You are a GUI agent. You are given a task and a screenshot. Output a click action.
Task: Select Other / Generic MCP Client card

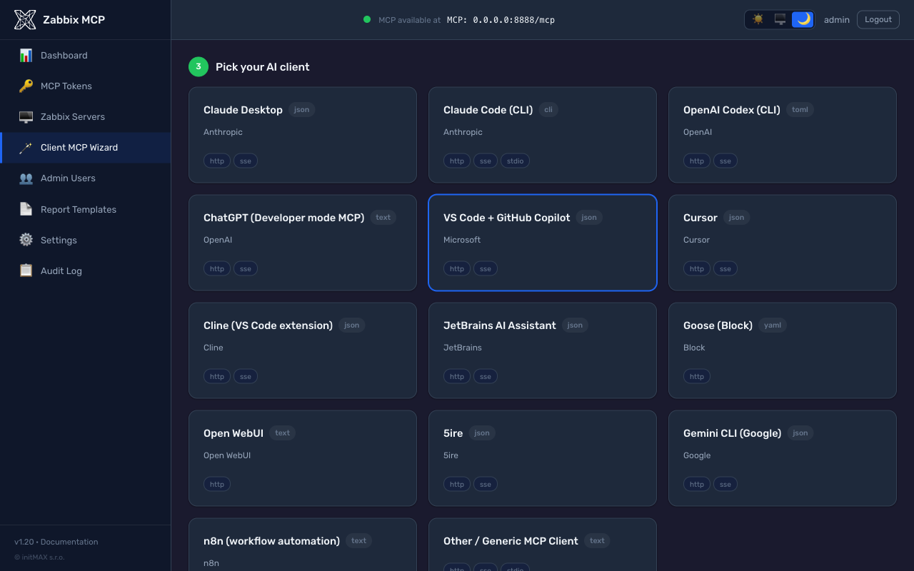543,545
